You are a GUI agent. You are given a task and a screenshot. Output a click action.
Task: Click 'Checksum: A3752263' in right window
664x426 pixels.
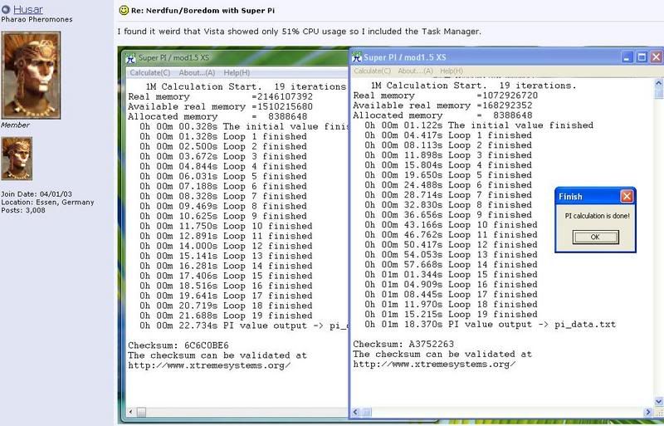pos(403,344)
